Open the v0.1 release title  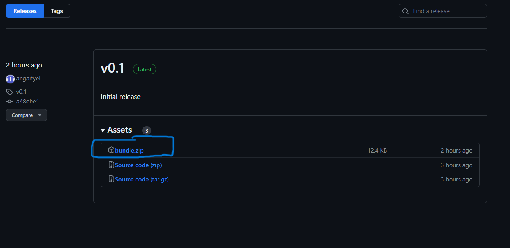click(112, 68)
